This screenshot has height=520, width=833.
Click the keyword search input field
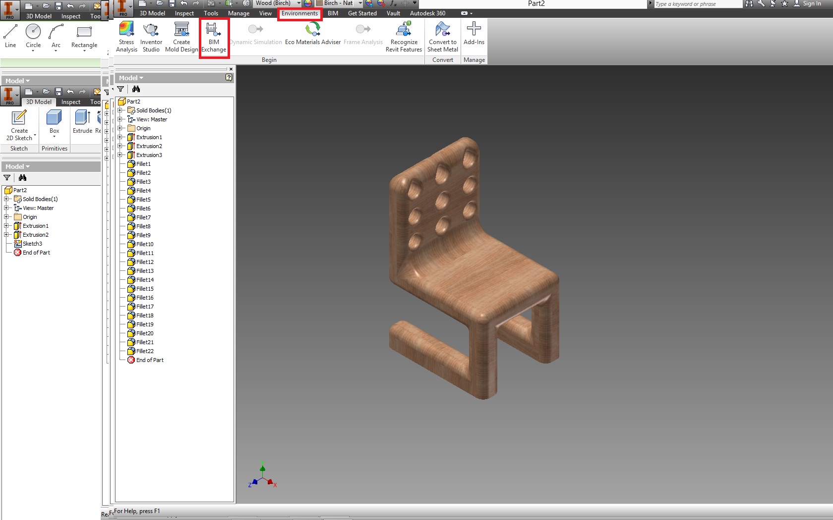pos(698,4)
